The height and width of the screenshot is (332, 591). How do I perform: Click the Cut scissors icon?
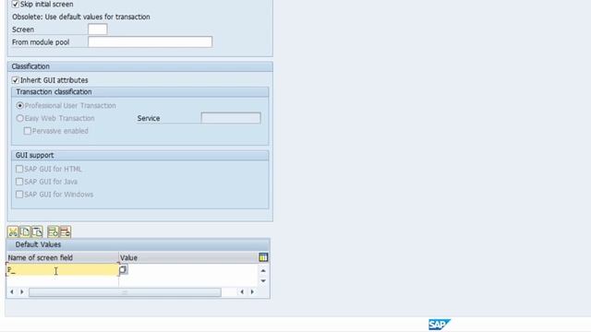(x=13, y=231)
